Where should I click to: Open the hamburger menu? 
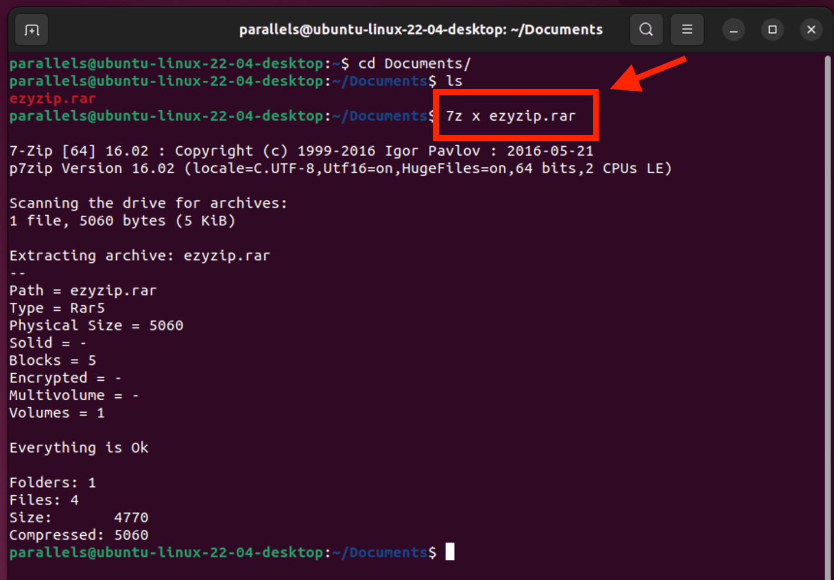[687, 29]
